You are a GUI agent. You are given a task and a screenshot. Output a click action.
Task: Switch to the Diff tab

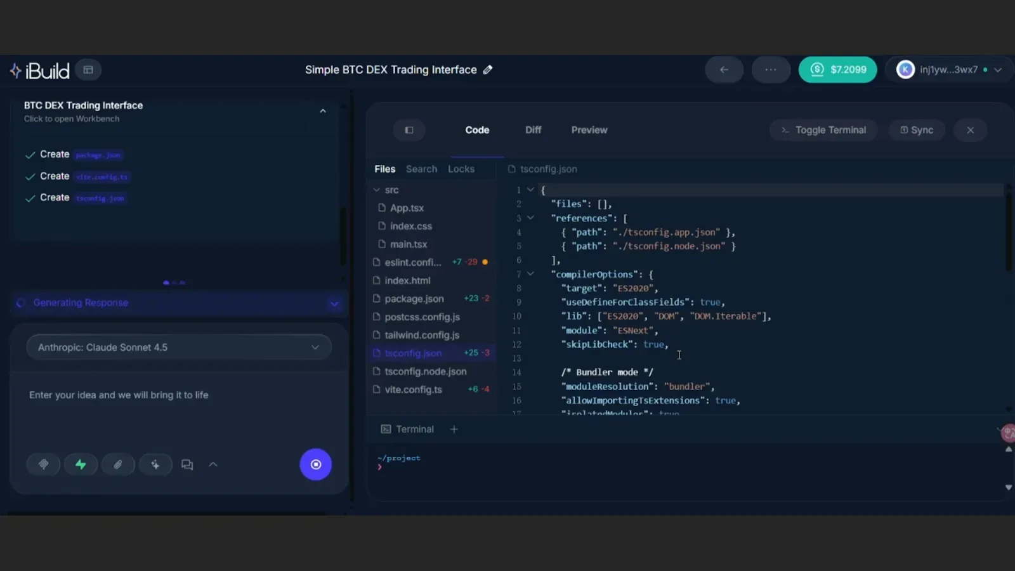(533, 130)
